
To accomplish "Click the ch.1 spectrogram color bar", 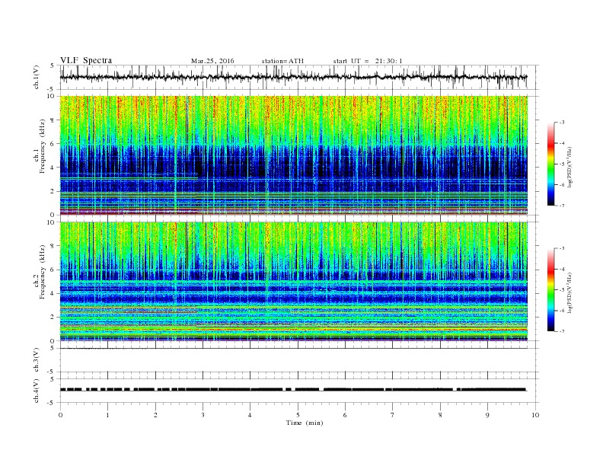I will pyautogui.click(x=550, y=164).
